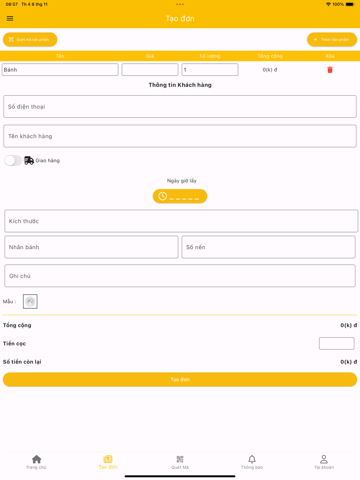Focus the Ghi chú notes field
The image size is (360, 480).
click(x=180, y=276)
